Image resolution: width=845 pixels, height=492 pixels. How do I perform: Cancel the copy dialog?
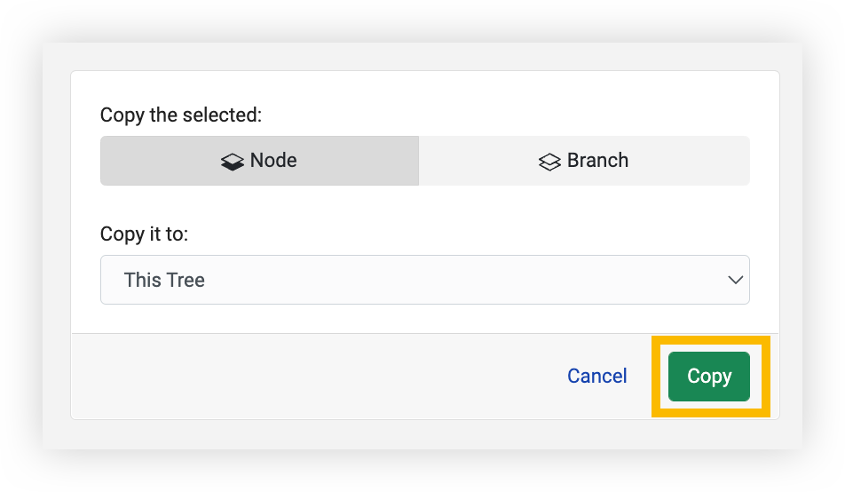[596, 376]
